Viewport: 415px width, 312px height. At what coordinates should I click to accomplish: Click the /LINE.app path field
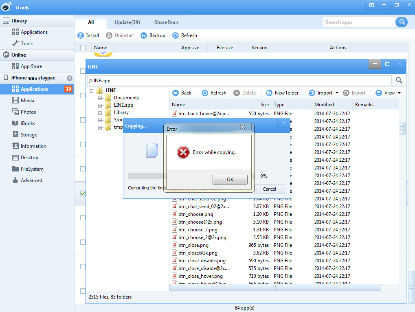pyautogui.click(x=239, y=81)
